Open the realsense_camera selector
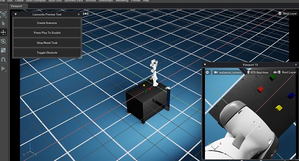This screenshot has height=161, width=299. [x=228, y=72]
